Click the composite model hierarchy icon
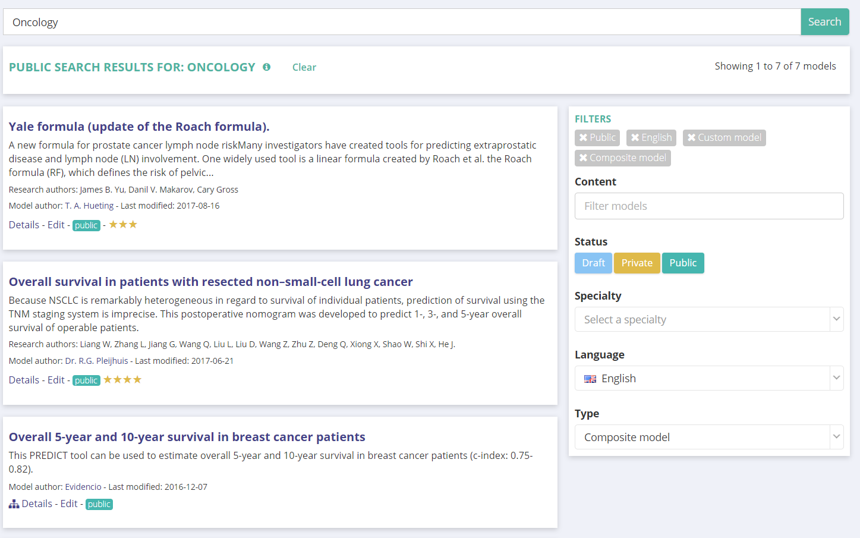860x538 pixels. (x=14, y=504)
